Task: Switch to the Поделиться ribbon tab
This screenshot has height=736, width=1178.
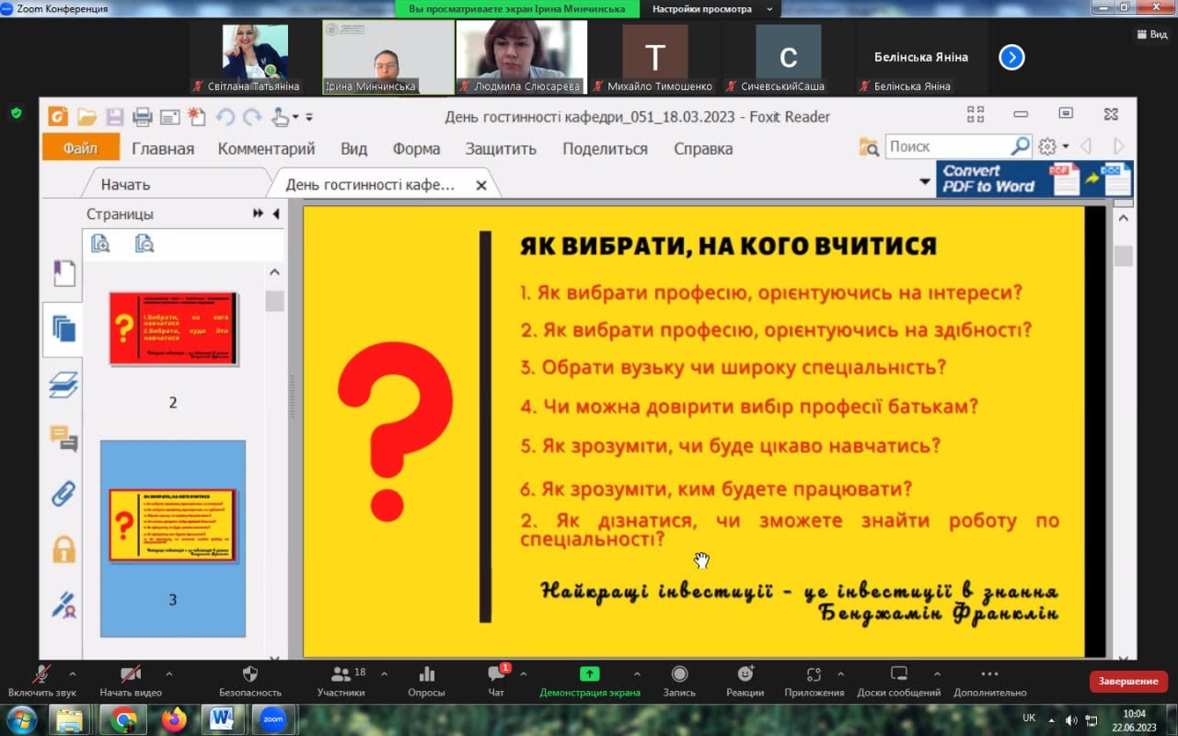Action: [606, 148]
